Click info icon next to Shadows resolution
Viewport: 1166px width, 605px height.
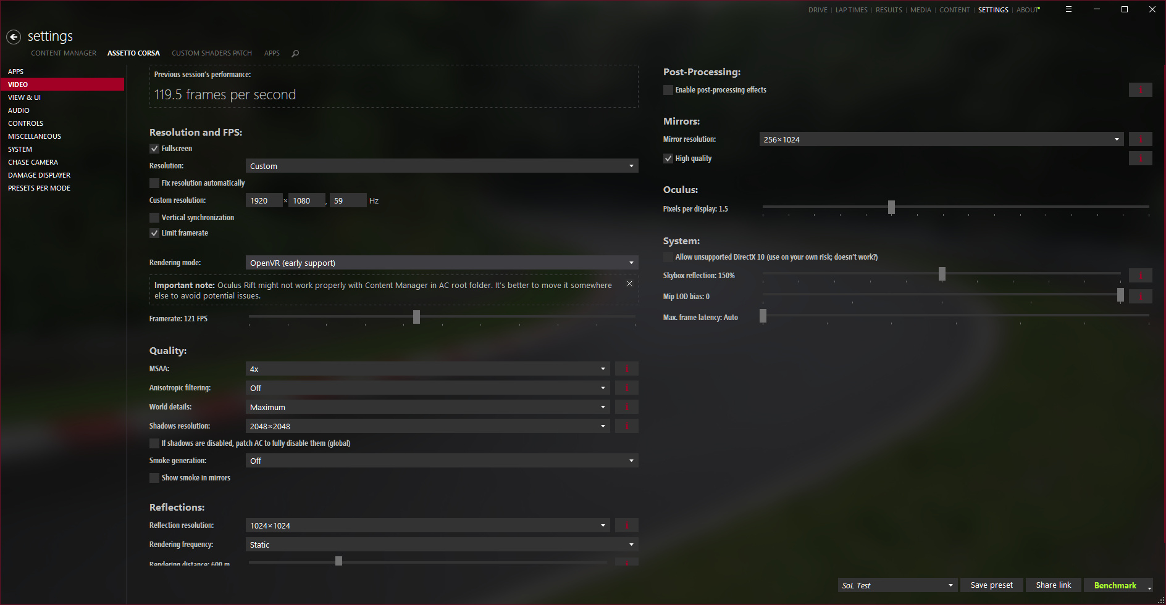tap(627, 426)
